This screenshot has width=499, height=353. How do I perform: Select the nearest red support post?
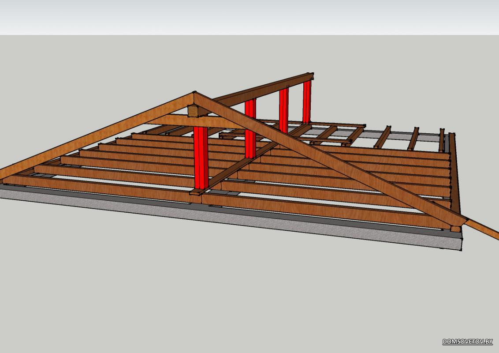click(x=201, y=158)
